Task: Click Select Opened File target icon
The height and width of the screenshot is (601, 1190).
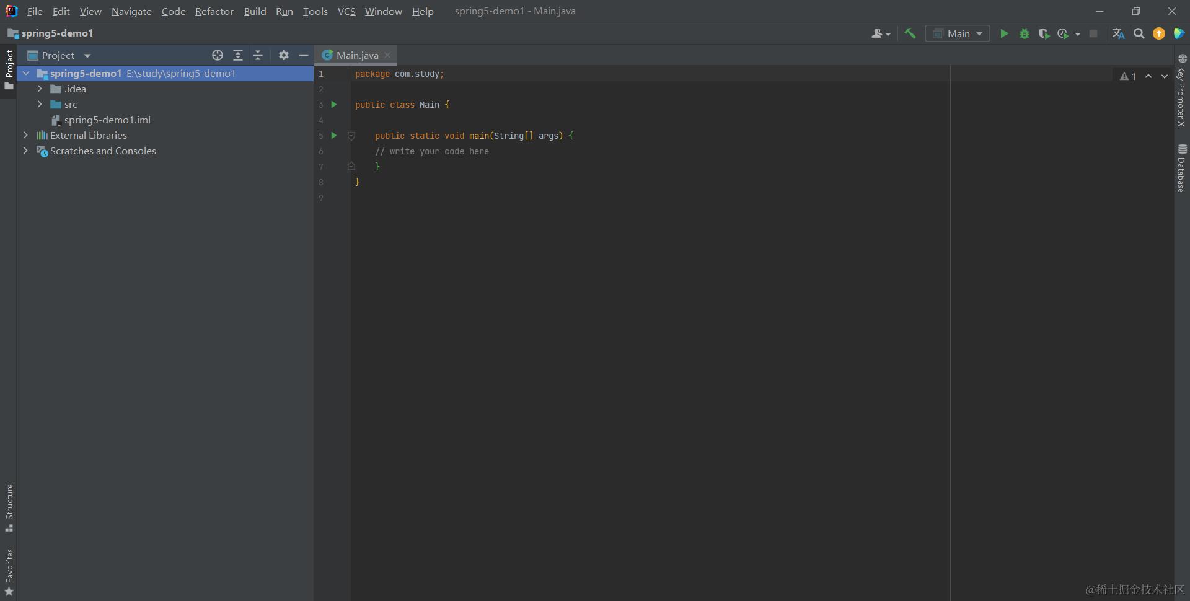Action: (218, 55)
